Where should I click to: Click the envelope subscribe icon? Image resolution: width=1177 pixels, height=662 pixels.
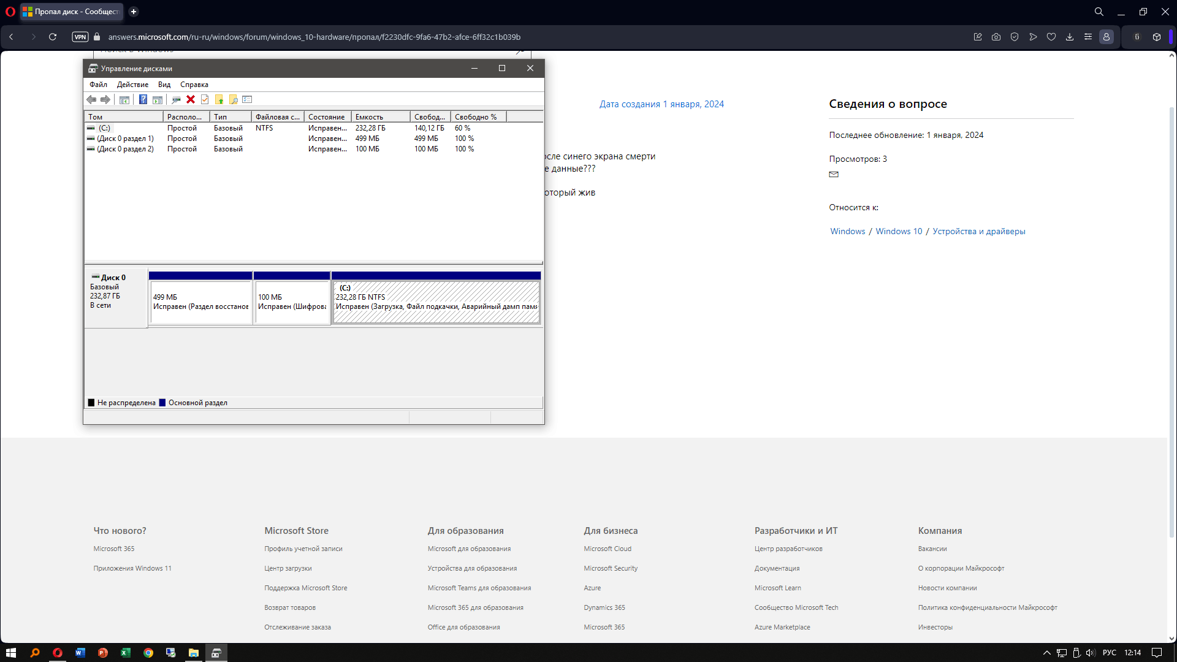tap(834, 175)
